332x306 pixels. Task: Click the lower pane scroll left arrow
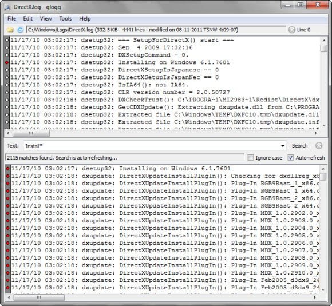(9, 297)
